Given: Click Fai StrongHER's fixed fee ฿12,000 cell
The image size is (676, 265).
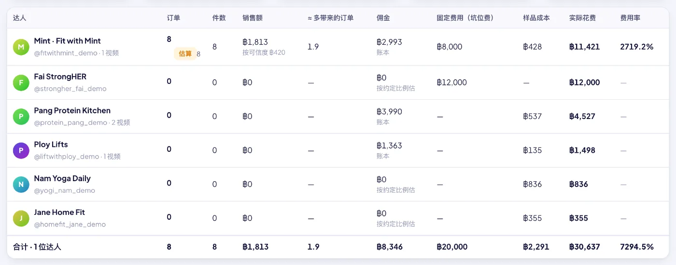Looking at the screenshot, I should point(452,82).
